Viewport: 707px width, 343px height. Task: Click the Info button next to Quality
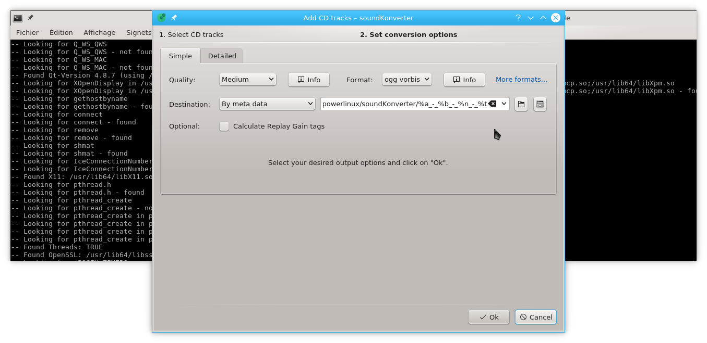point(309,80)
